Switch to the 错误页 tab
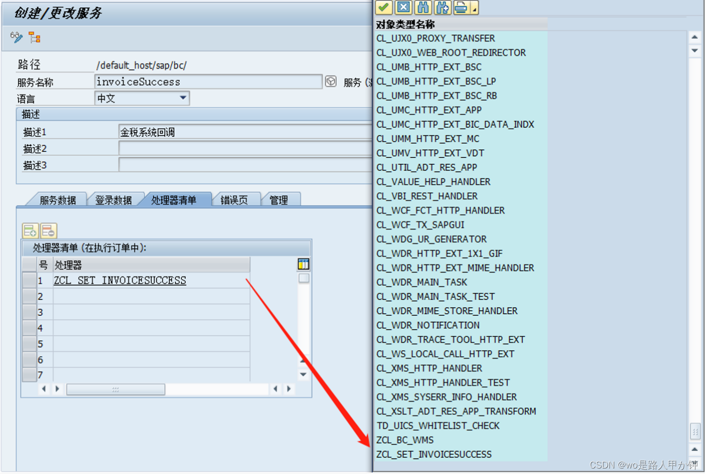 [236, 199]
